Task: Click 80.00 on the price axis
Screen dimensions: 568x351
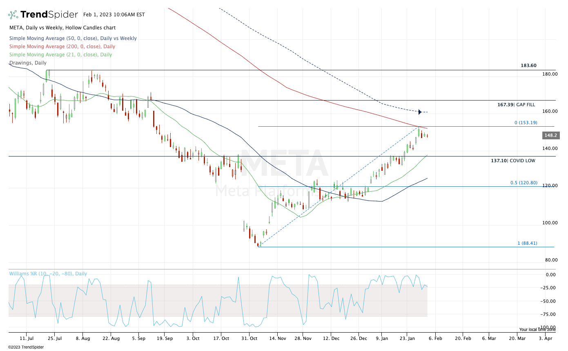Action: [x=551, y=260]
